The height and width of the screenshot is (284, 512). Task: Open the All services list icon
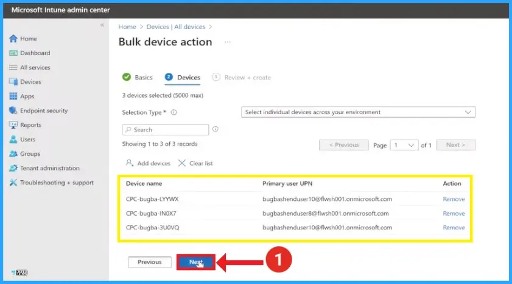(13, 67)
